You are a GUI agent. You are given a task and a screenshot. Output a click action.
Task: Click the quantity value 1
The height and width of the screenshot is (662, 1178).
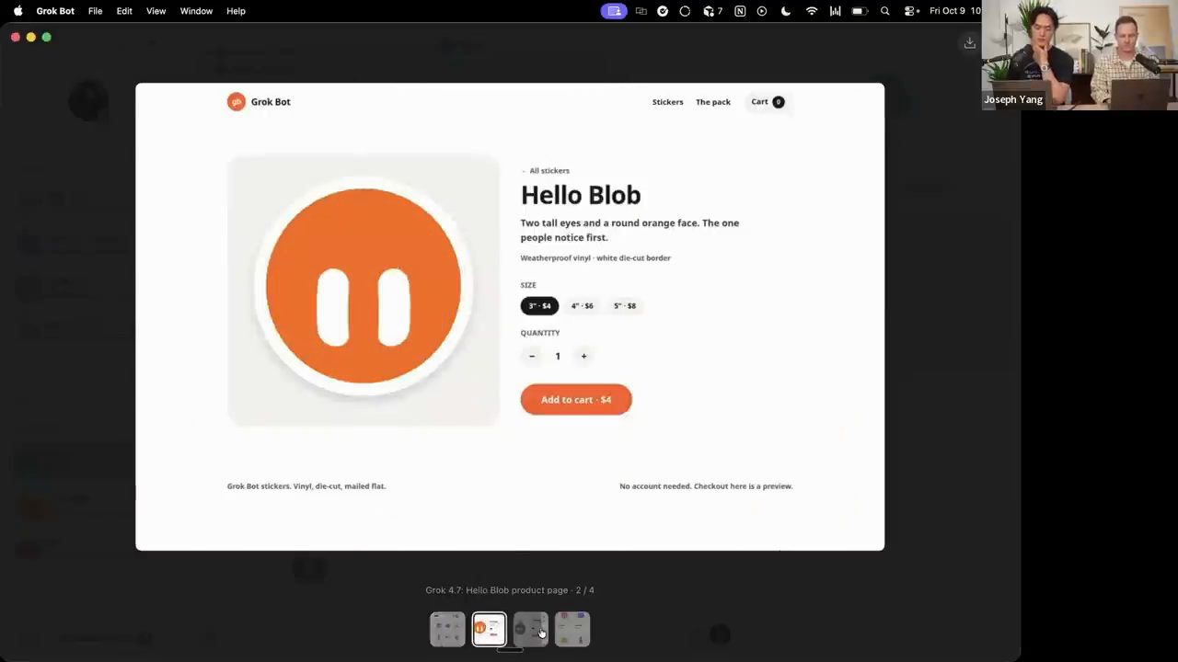pos(558,356)
